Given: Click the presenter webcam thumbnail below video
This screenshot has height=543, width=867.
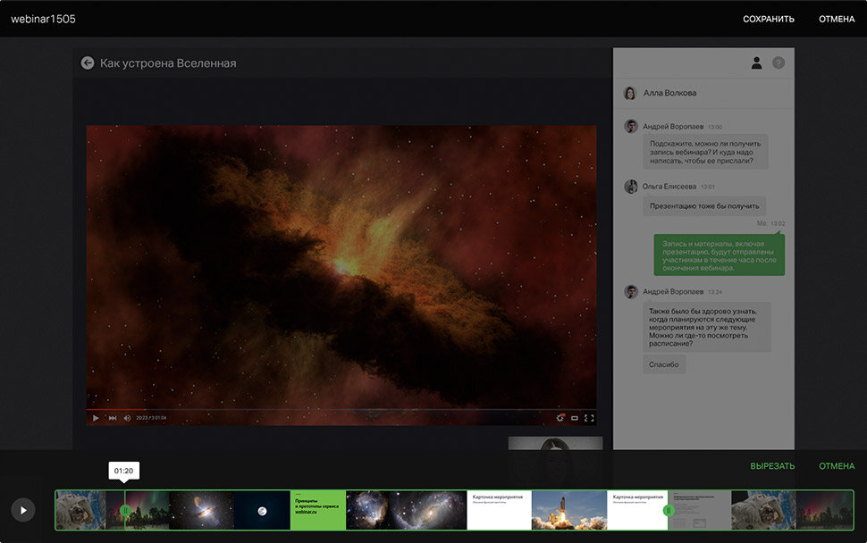Looking at the screenshot, I should coord(555,443).
